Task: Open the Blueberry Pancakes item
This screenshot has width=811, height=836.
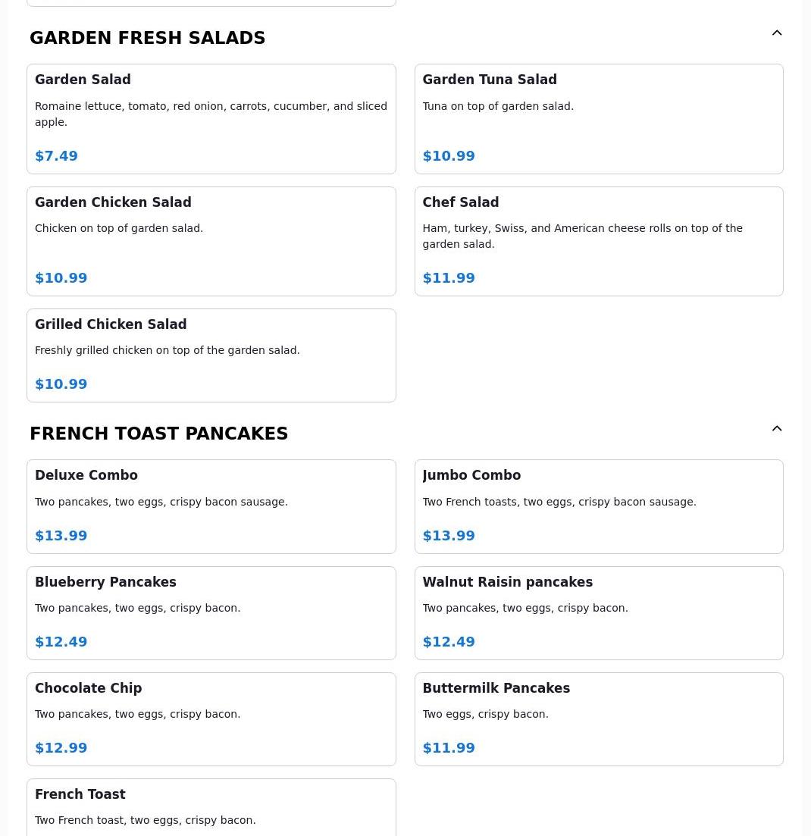Action: coord(211,612)
